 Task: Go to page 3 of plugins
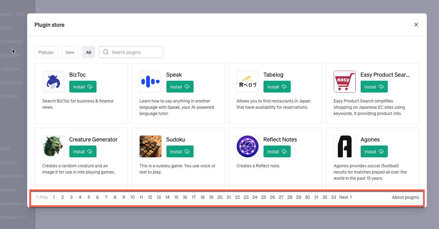71,197
